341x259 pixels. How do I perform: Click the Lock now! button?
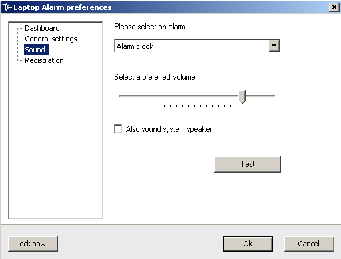(x=33, y=244)
